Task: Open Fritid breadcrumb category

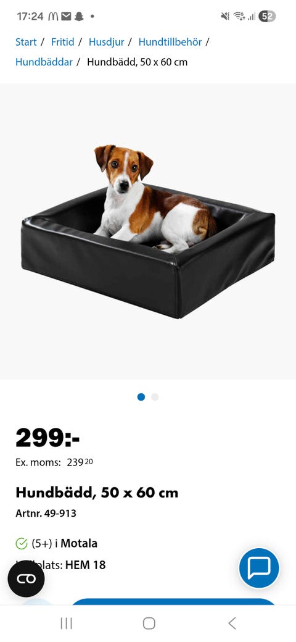Action: (x=62, y=42)
